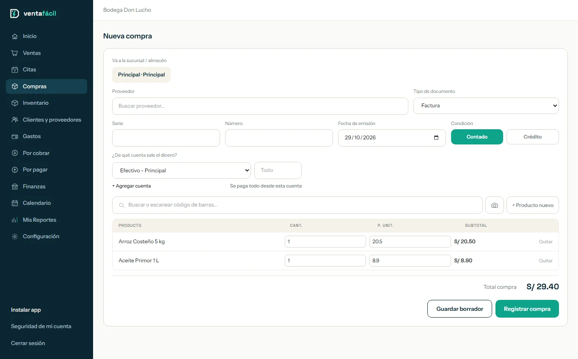Click the ventafácil logo icon
Viewport: 578px width, 359px height.
(x=14, y=14)
